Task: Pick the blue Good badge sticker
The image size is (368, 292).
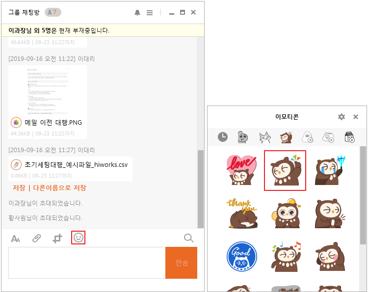Action: [242, 256]
